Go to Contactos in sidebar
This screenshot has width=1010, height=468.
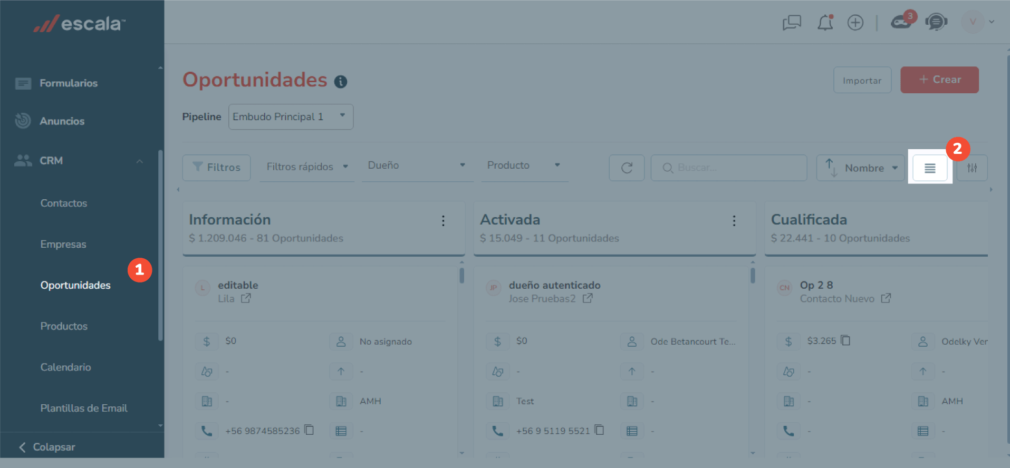tap(64, 203)
